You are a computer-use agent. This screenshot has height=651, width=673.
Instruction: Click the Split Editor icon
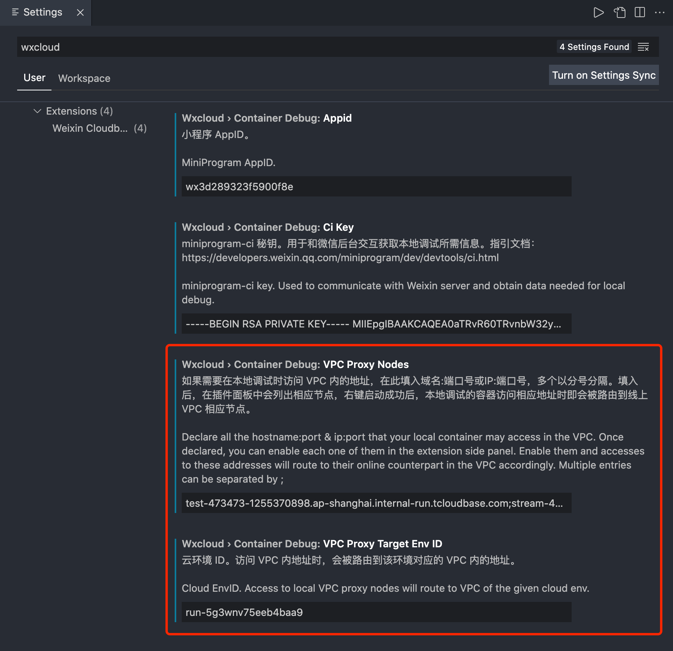(x=640, y=12)
